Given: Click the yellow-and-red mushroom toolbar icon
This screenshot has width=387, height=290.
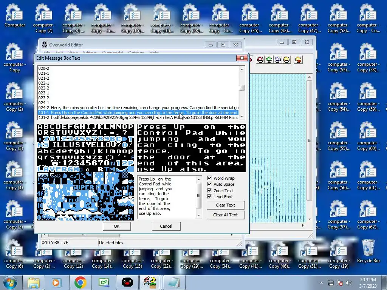Looking at the screenshot, I should pos(299,60).
